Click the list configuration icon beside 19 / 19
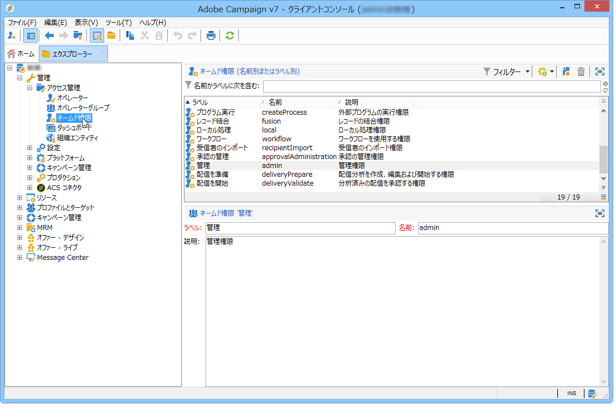 (x=603, y=197)
